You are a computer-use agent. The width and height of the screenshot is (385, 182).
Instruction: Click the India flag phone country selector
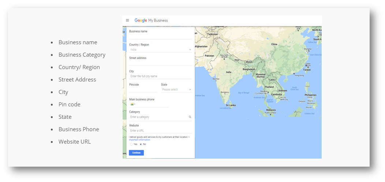pos(132,104)
